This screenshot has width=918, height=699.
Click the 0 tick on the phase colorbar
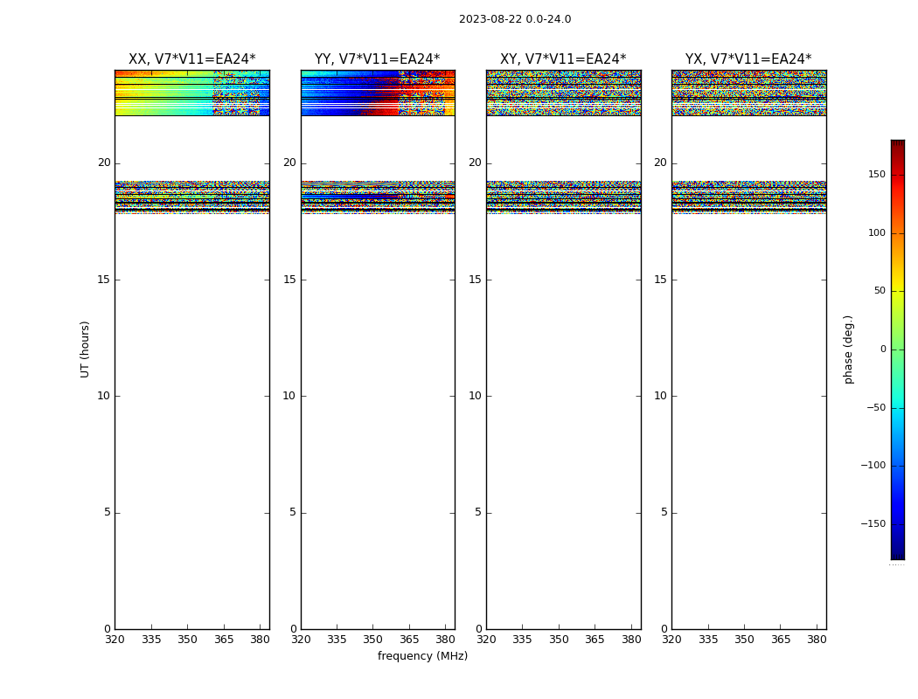pyautogui.click(x=883, y=349)
